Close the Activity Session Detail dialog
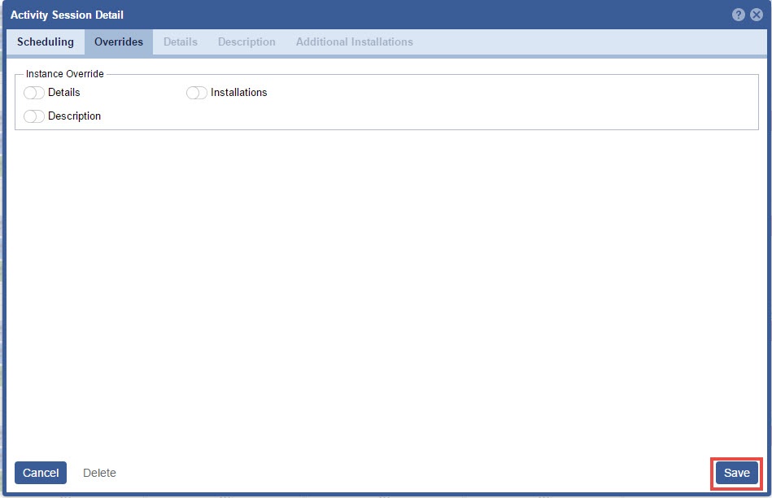Image resolution: width=772 pixels, height=498 pixels. (756, 15)
